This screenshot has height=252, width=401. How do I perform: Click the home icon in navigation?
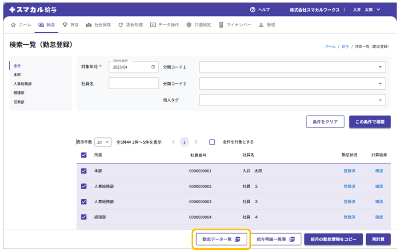13,25
